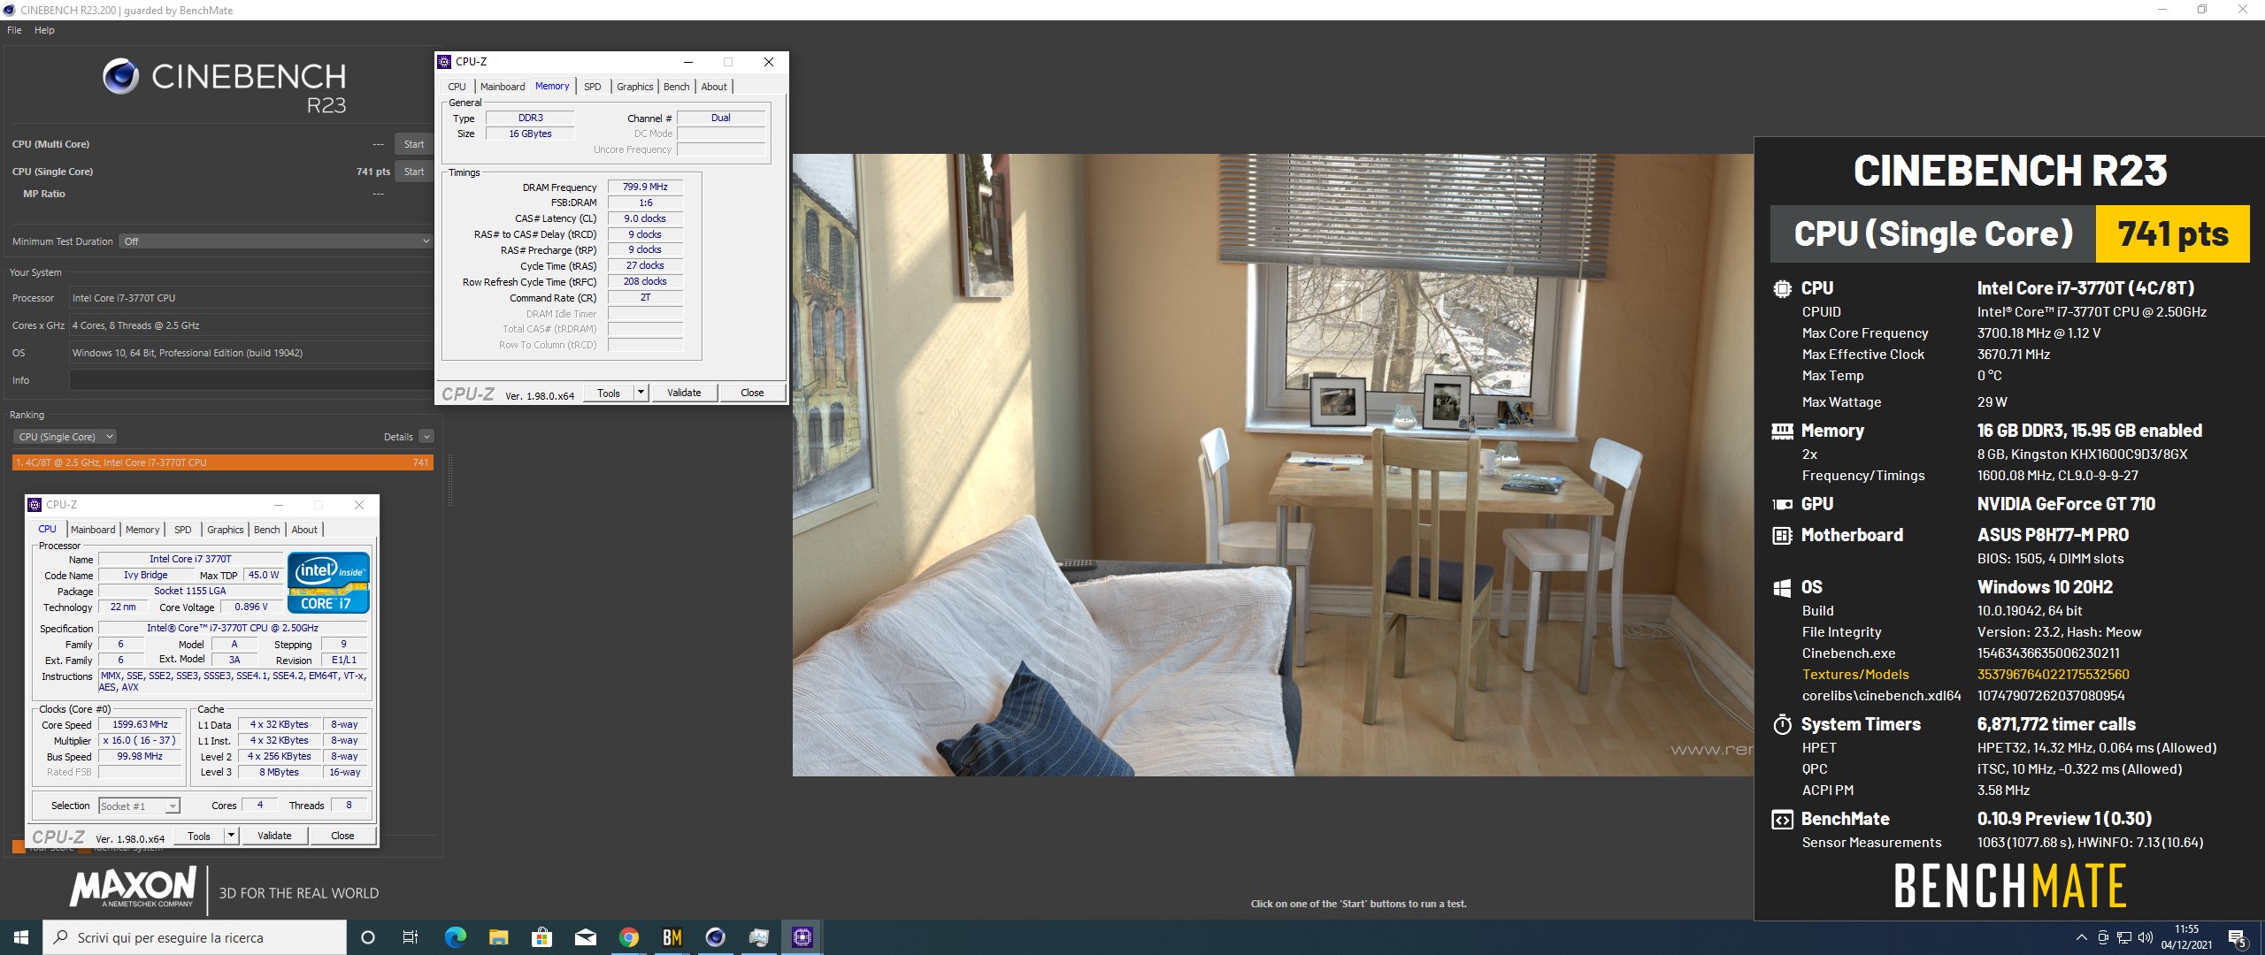
Task: Open Tools dropdown arrow in Memory CPU-Z window
Action: click(x=641, y=393)
